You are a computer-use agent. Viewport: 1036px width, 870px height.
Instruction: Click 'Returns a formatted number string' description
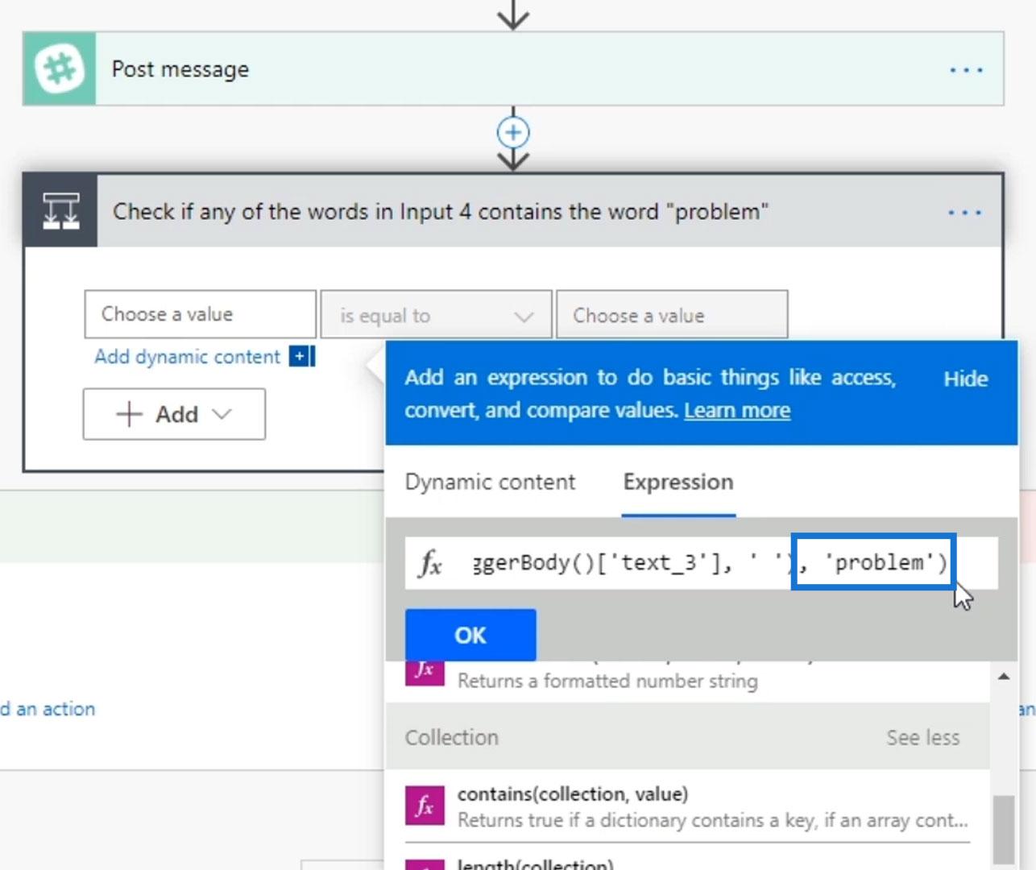tap(607, 681)
